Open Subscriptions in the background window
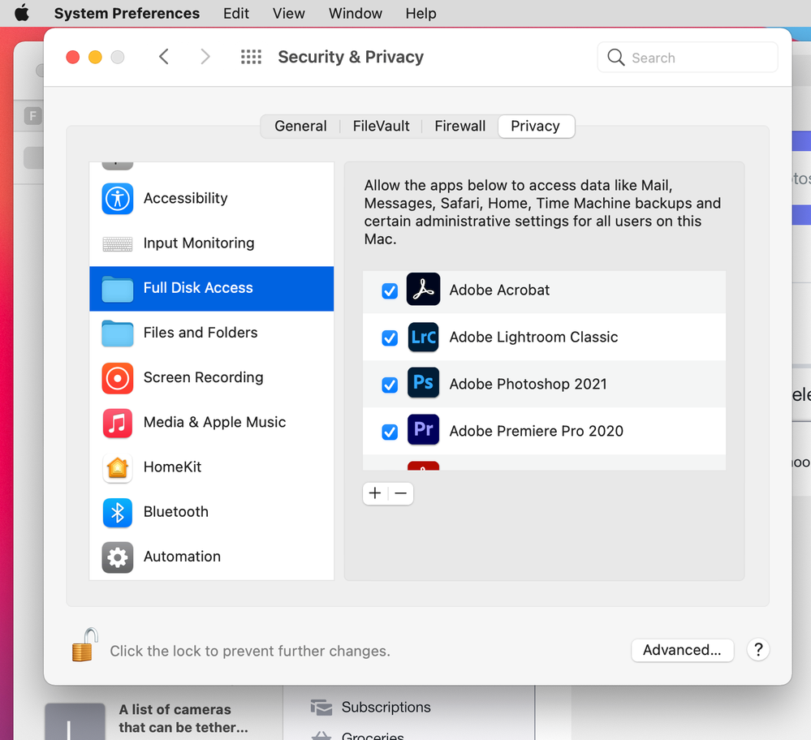Screen dimensions: 811x740 point(386,707)
